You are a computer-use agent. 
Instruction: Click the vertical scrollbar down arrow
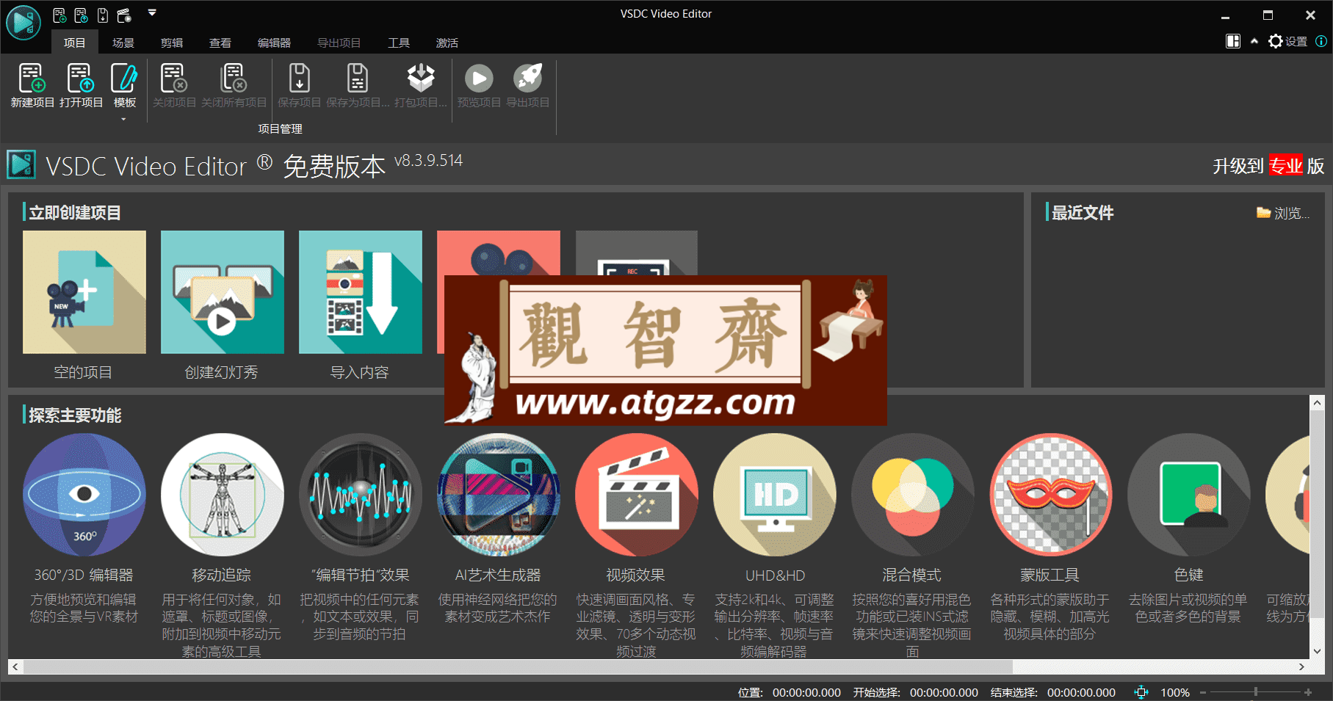point(1317,651)
